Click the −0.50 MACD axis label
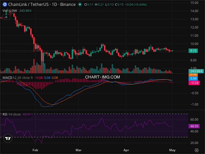This screenshot has width=205, height=154. pos(194,93)
